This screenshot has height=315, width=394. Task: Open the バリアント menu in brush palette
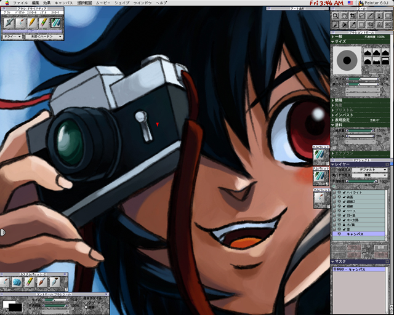pyautogui.click(x=20, y=12)
